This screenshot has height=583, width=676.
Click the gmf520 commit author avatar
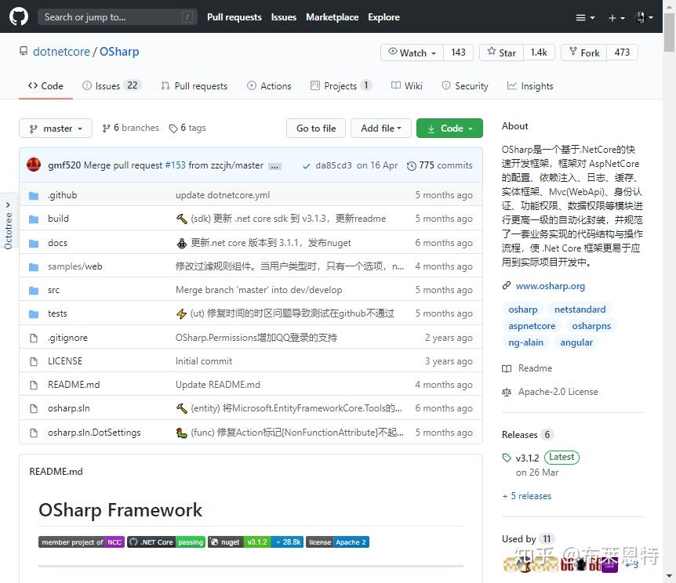tap(32, 165)
